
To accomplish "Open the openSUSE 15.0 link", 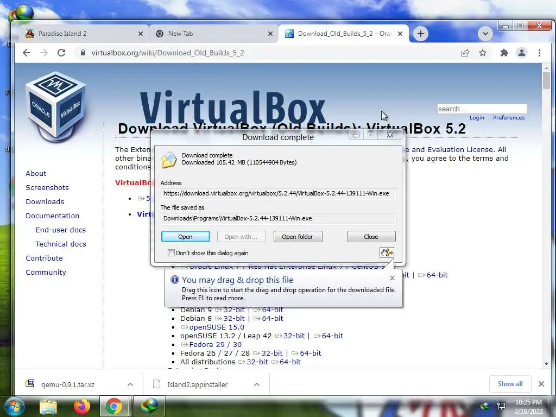I will pos(217,327).
